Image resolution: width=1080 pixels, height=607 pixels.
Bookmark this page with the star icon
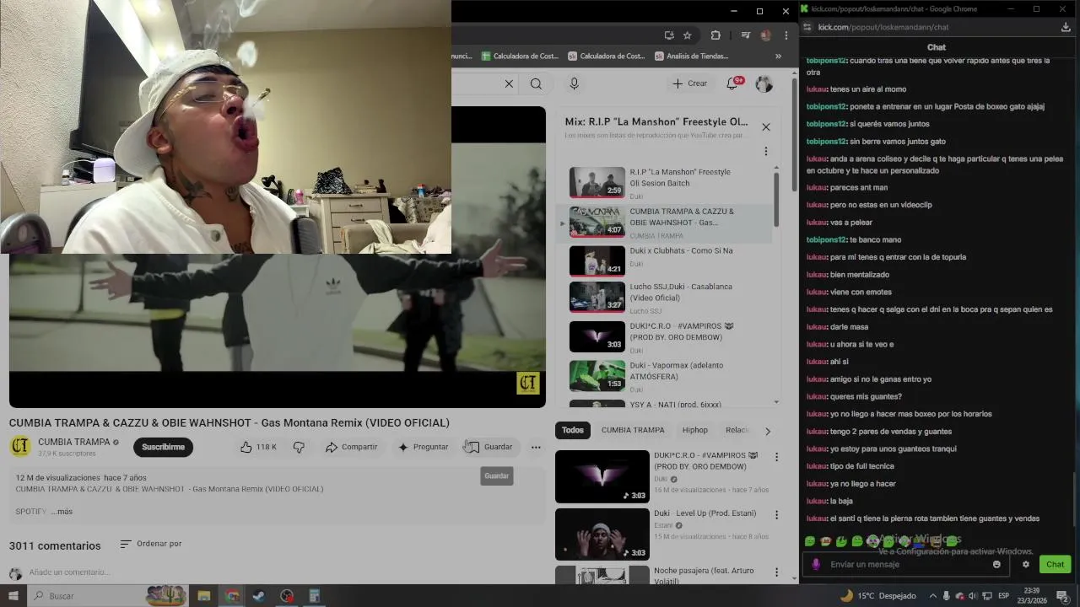[687, 35]
